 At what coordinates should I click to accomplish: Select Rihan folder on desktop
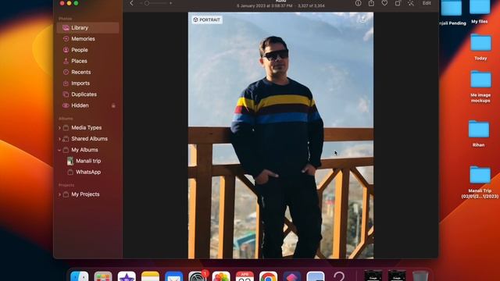[x=479, y=133]
